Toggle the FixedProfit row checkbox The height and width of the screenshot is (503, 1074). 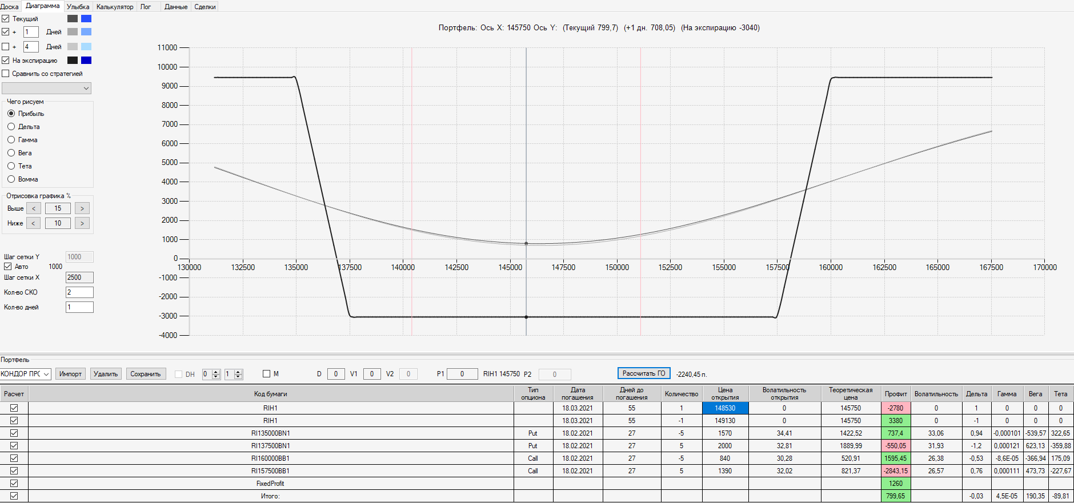14,484
